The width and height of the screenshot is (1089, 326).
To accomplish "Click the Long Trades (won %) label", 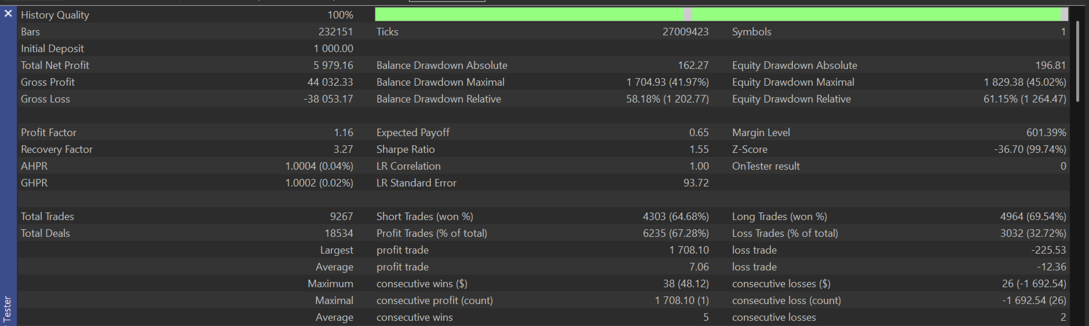I will point(779,217).
